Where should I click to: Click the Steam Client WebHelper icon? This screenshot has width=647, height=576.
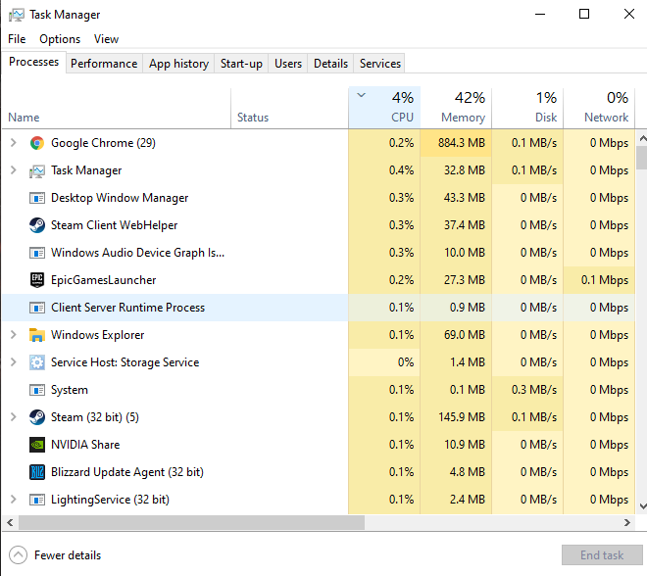(x=37, y=225)
